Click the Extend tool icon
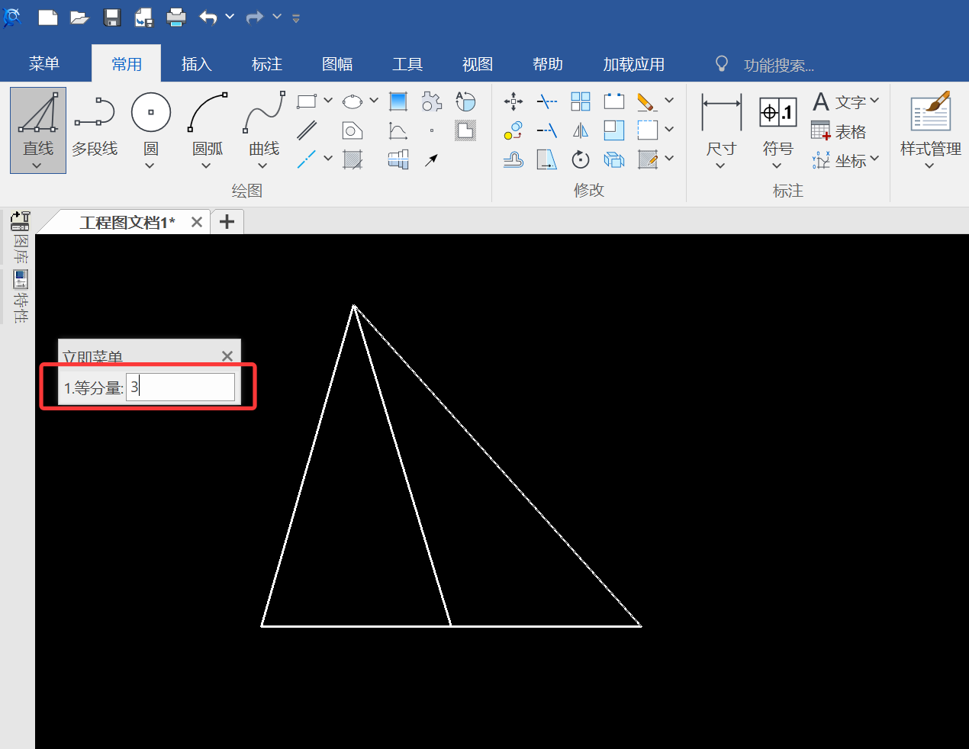Viewport: 969px width, 749px height. (547, 130)
